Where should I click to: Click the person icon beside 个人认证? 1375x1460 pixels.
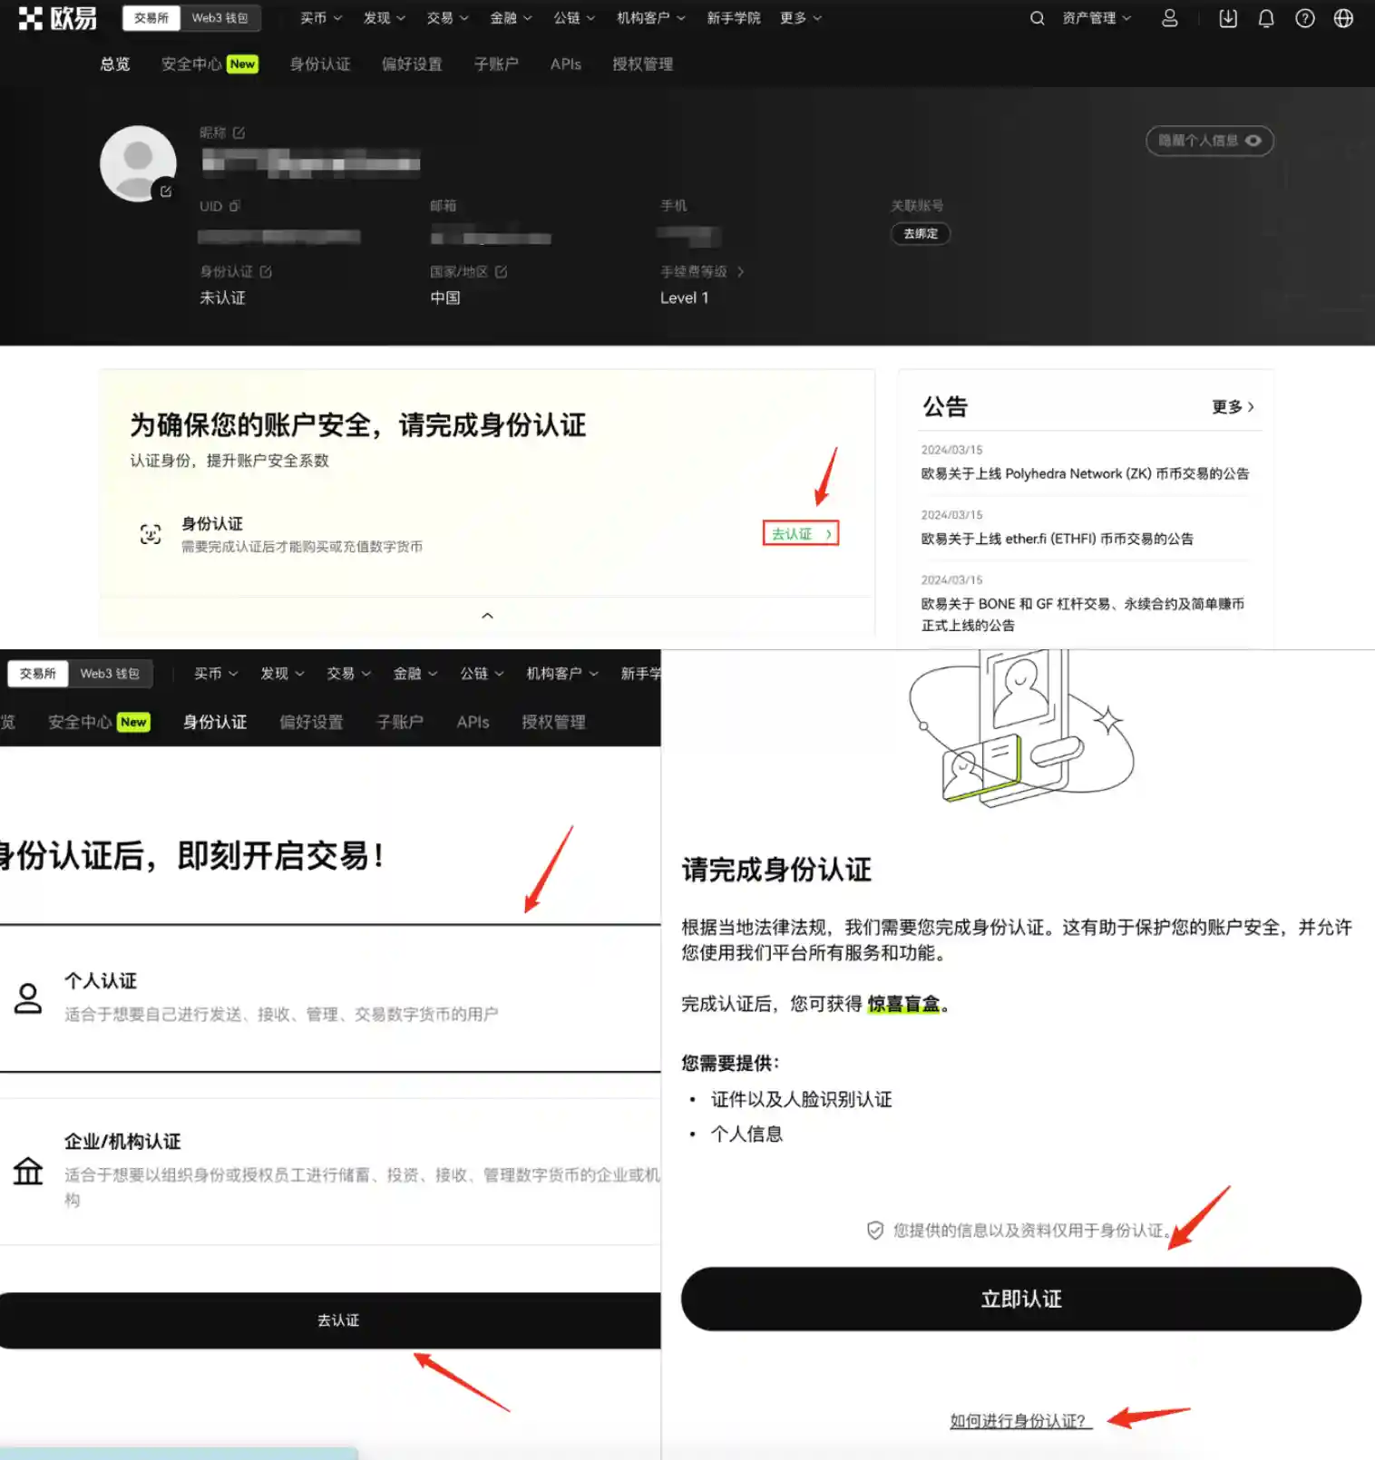[28, 998]
